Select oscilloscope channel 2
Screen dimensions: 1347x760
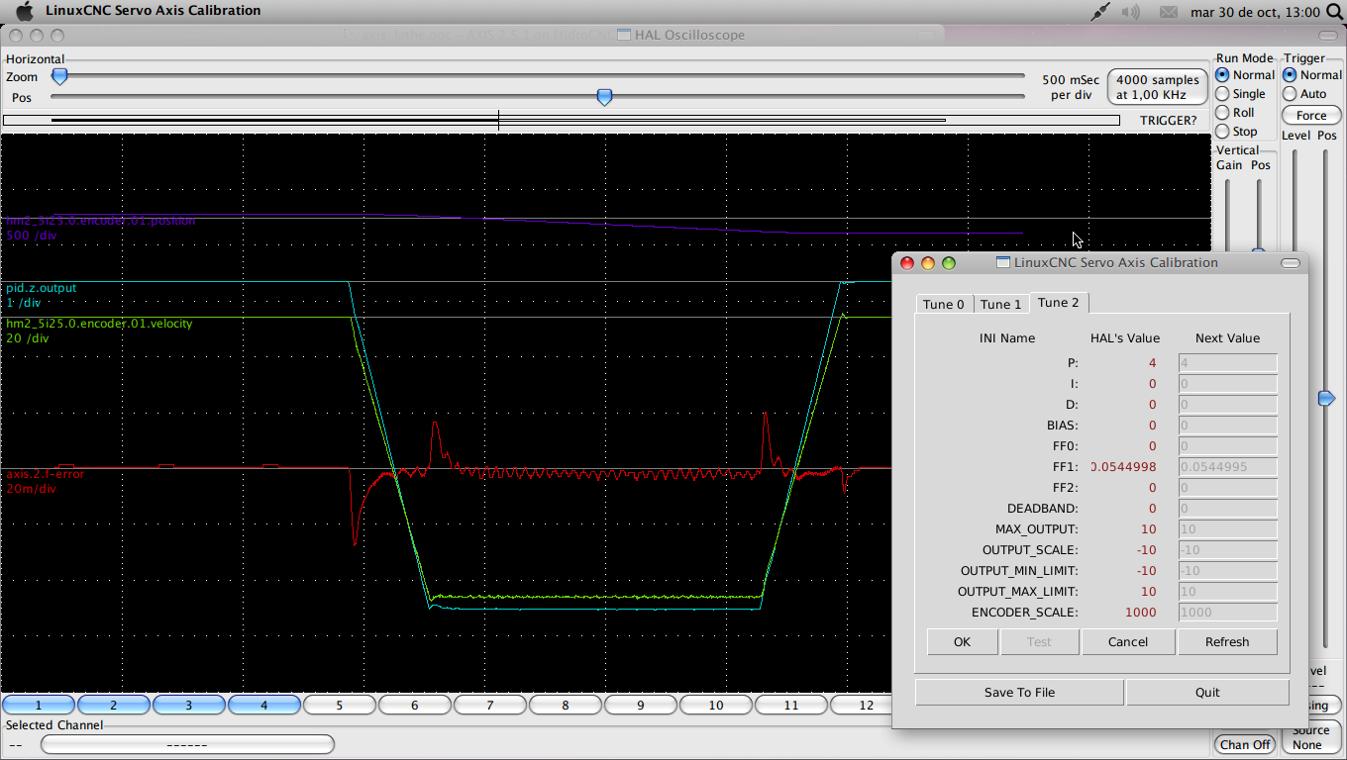click(x=114, y=706)
